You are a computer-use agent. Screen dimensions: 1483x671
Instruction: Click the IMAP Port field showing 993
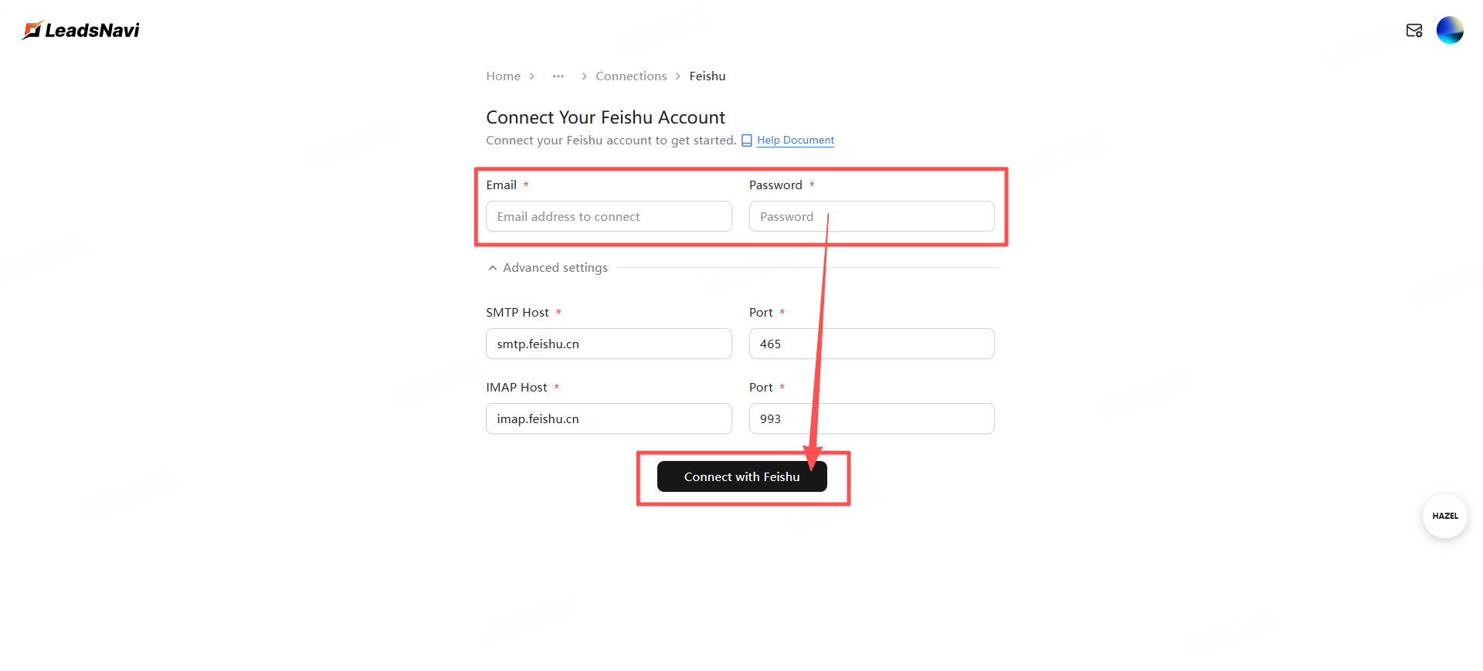coord(871,419)
